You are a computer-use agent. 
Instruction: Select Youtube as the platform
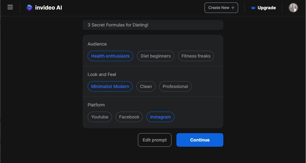click(x=100, y=117)
